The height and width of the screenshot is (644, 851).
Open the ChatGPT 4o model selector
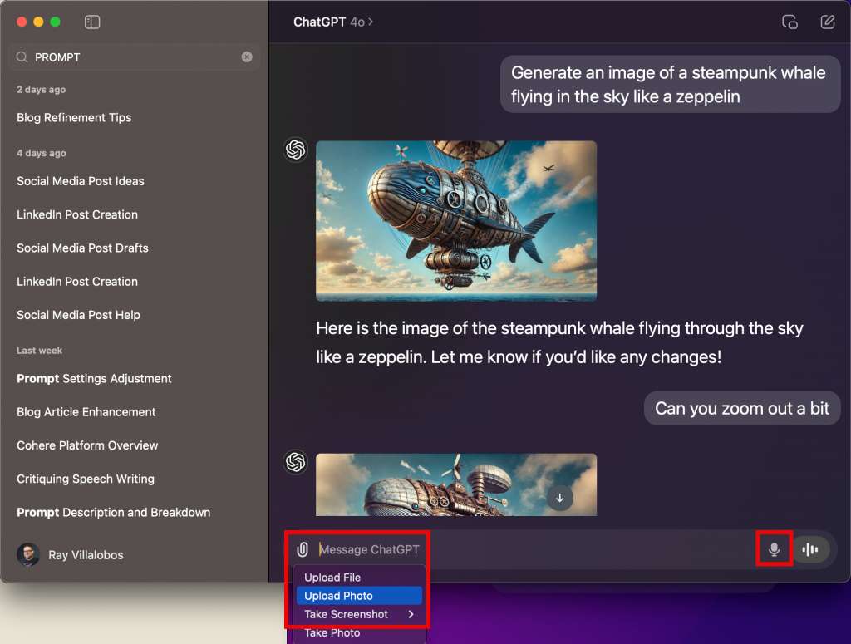pyautogui.click(x=333, y=22)
